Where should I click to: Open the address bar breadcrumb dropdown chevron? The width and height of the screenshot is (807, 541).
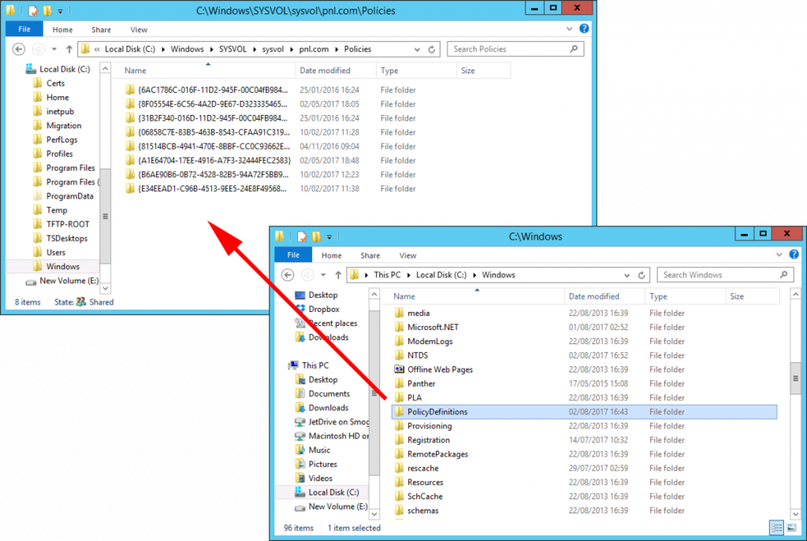627,275
